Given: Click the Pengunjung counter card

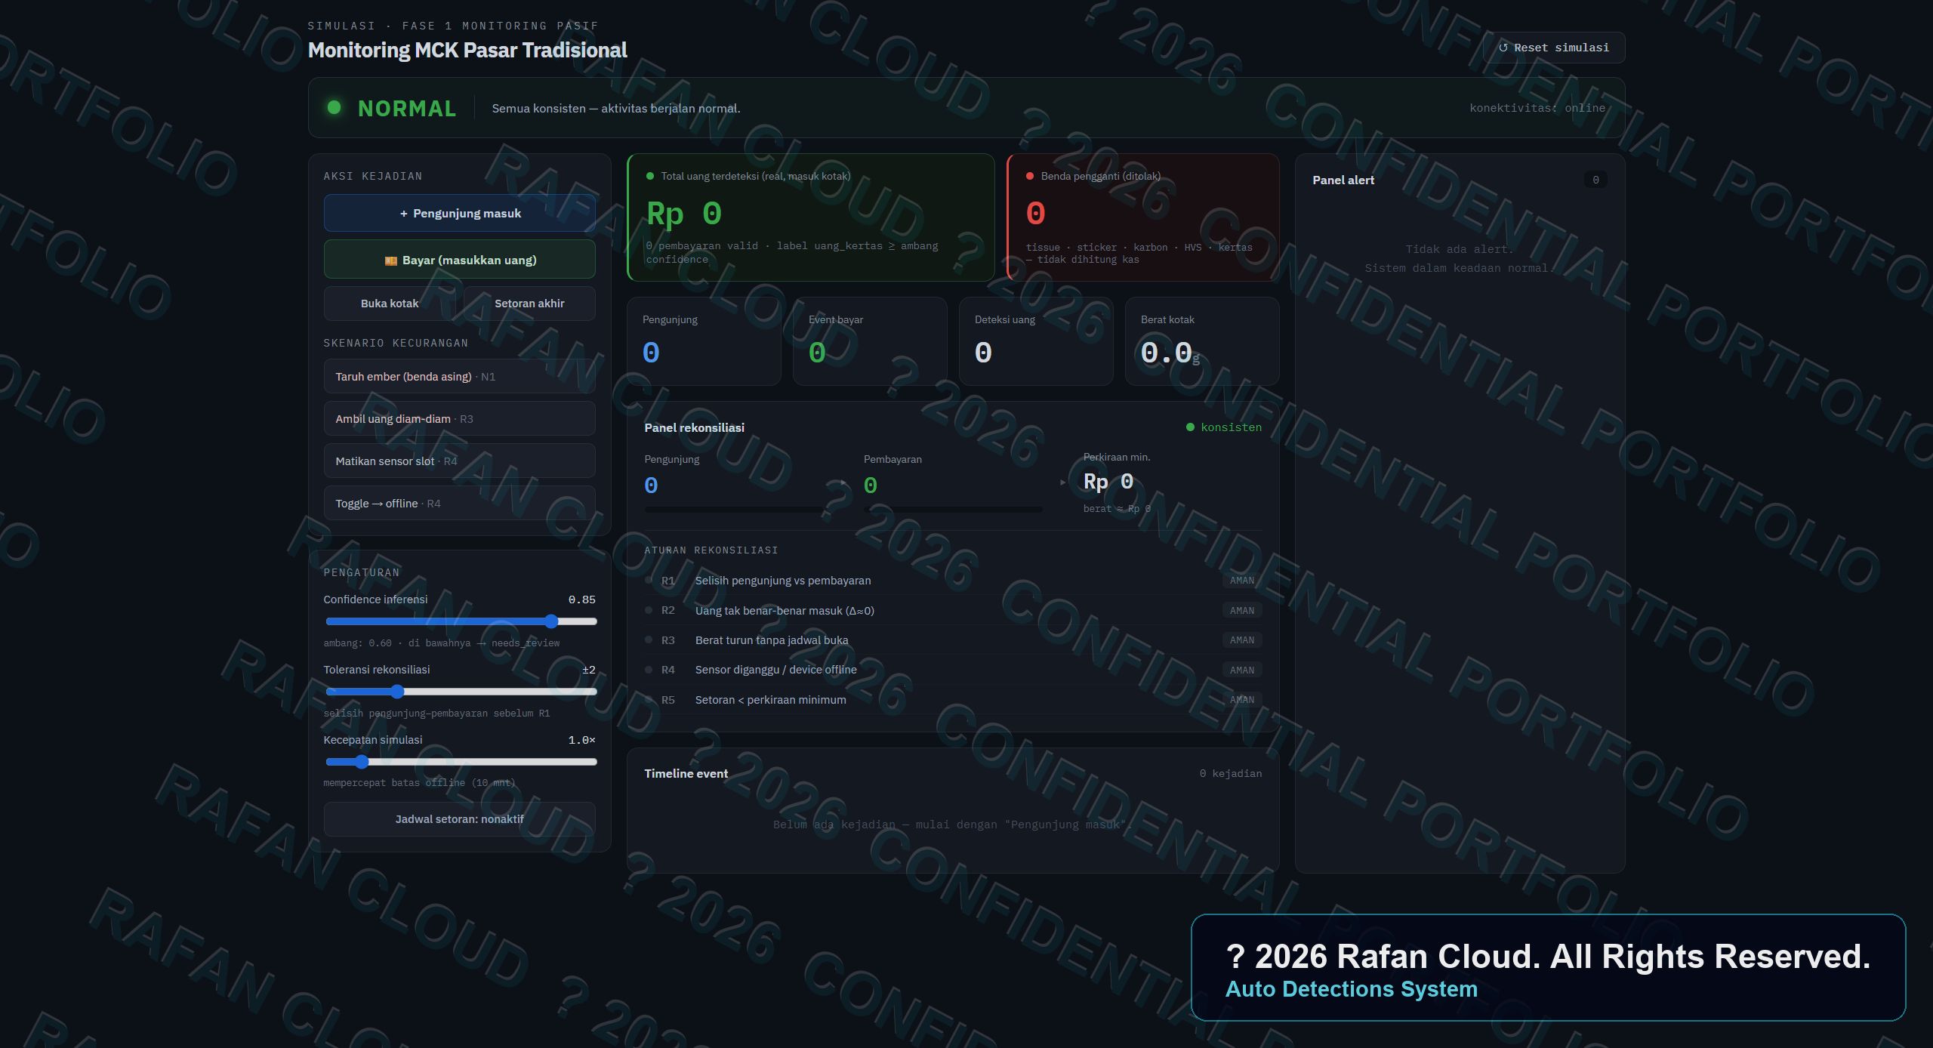Looking at the screenshot, I should coord(704,341).
